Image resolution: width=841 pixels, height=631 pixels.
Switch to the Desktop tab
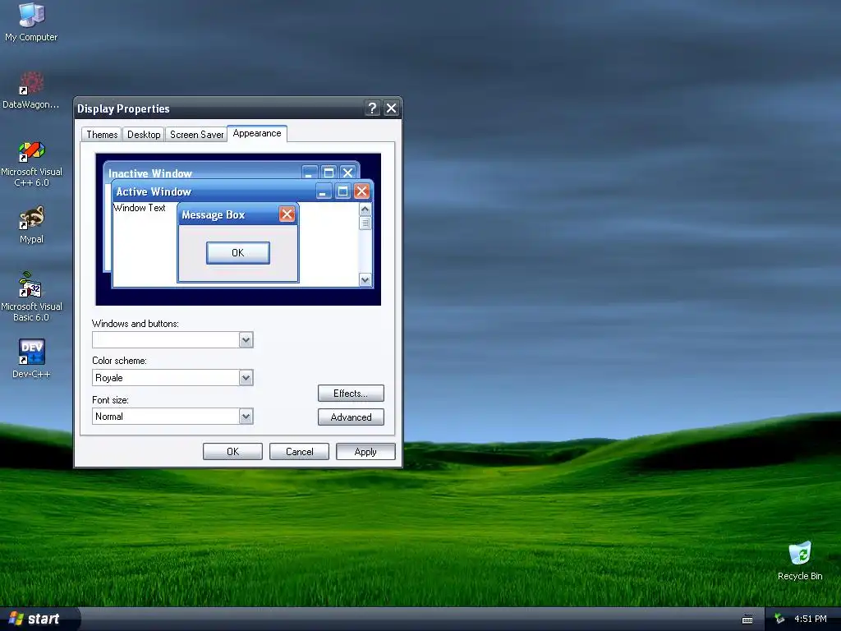(x=144, y=134)
